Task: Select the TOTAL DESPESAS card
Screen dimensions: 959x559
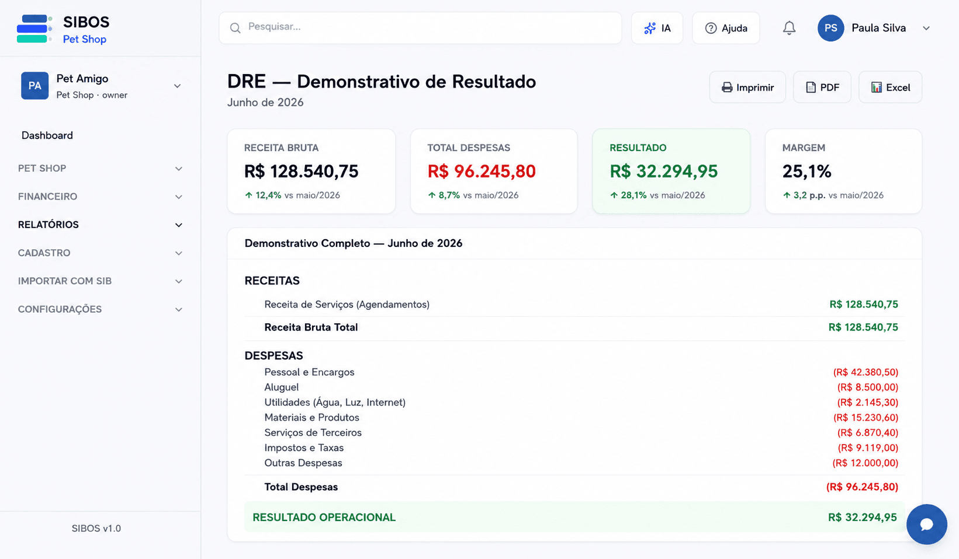Action: [494, 171]
